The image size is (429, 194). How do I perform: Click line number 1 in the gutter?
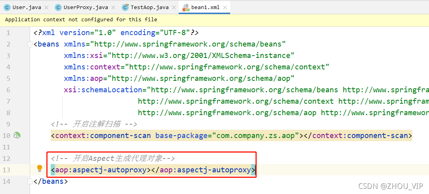pos(8,33)
